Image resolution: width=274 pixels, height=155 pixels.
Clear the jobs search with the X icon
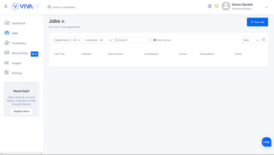(149, 40)
